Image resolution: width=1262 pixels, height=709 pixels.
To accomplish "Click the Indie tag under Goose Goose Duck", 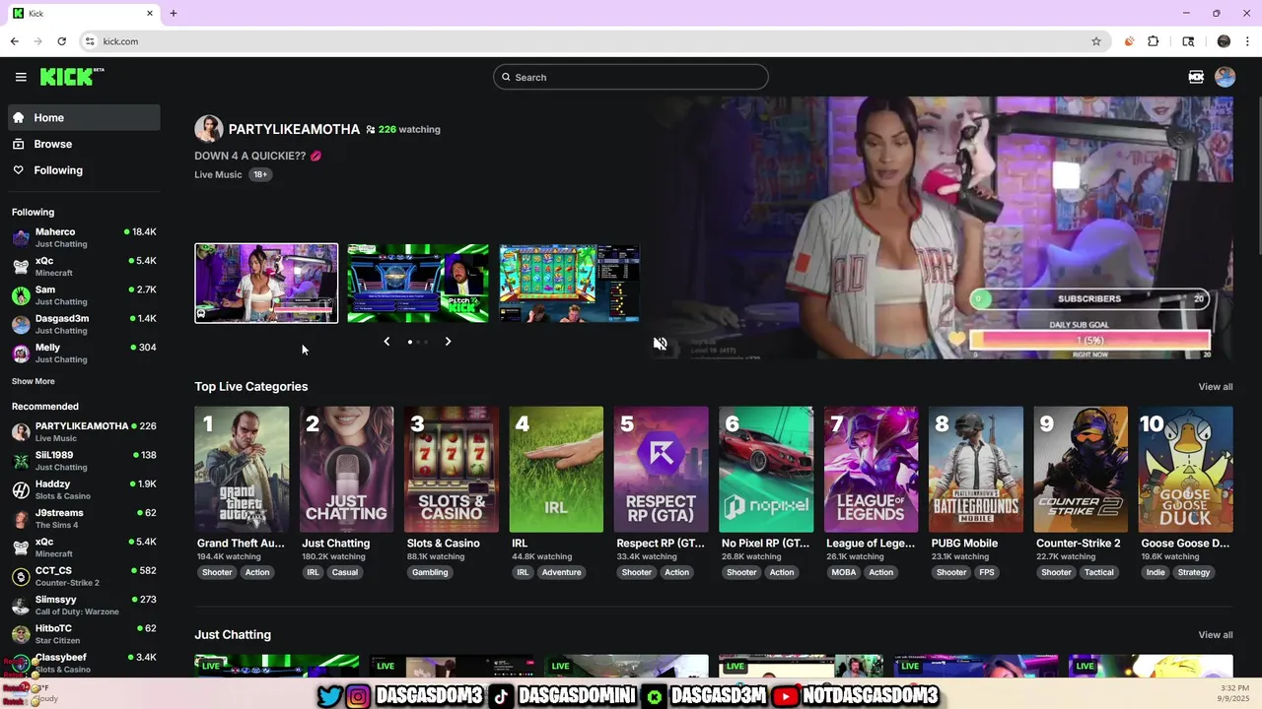I will pyautogui.click(x=1156, y=572).
